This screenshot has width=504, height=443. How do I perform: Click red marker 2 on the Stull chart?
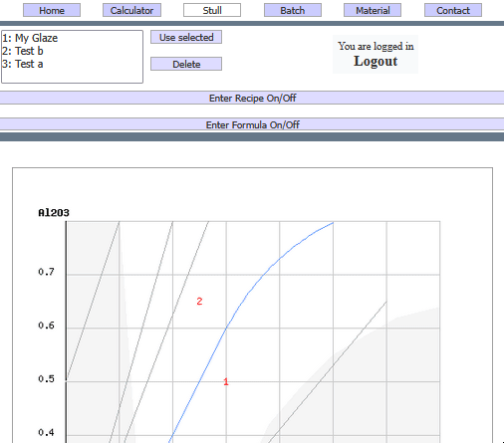click(x=199, y=301)
